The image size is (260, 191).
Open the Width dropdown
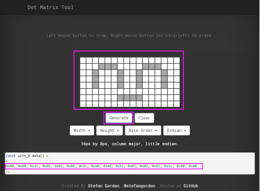[82, 130]
